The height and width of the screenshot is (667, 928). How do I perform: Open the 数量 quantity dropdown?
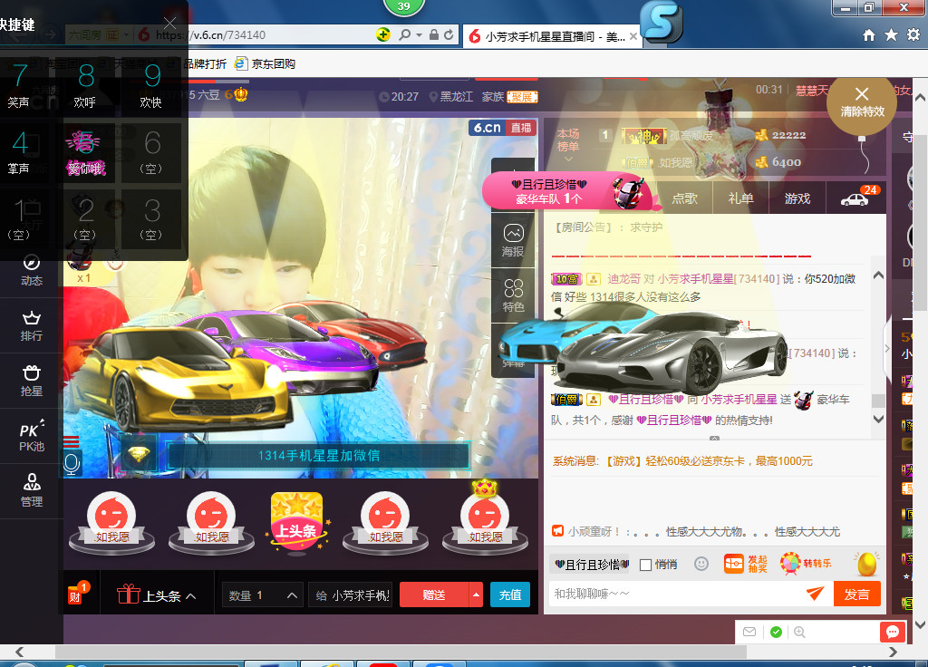262,594
